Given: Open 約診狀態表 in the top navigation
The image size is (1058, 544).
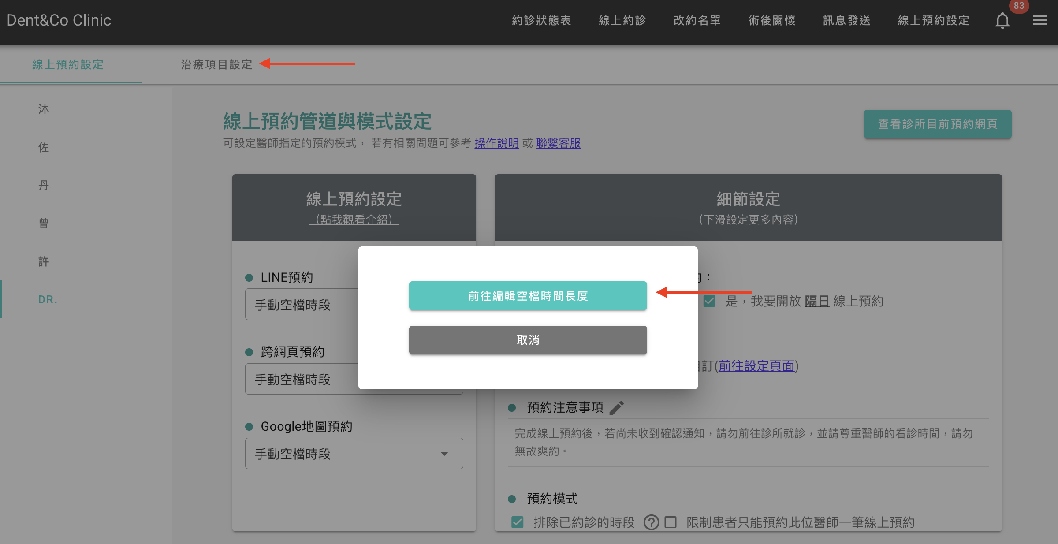Looking at the screenshot, I should click(542, 20).
